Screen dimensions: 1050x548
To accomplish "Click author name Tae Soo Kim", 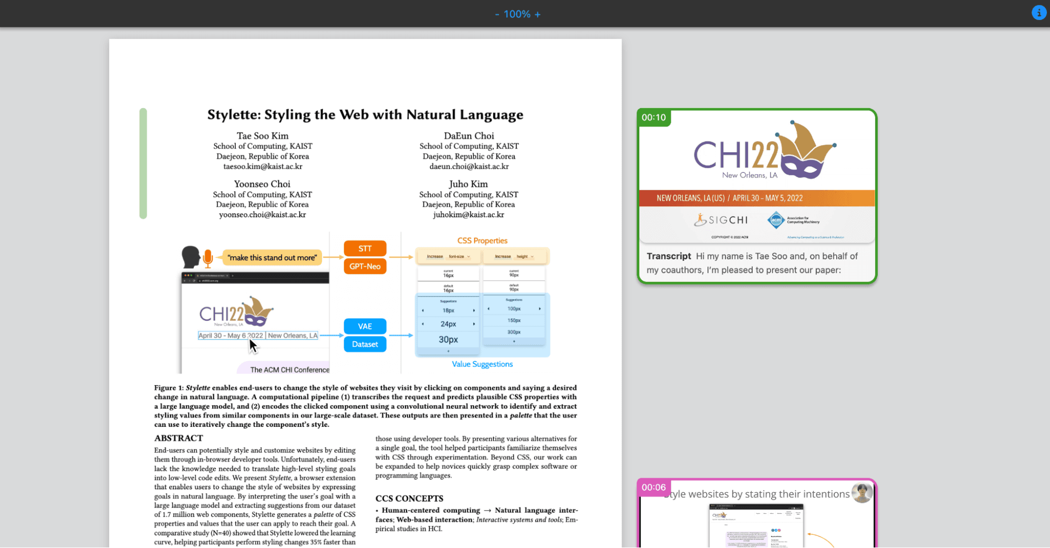I will [263, 135].
